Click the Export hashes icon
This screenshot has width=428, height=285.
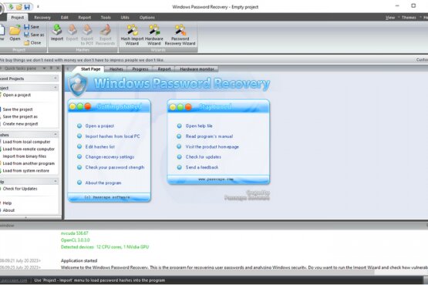click(x=72, y=32)
